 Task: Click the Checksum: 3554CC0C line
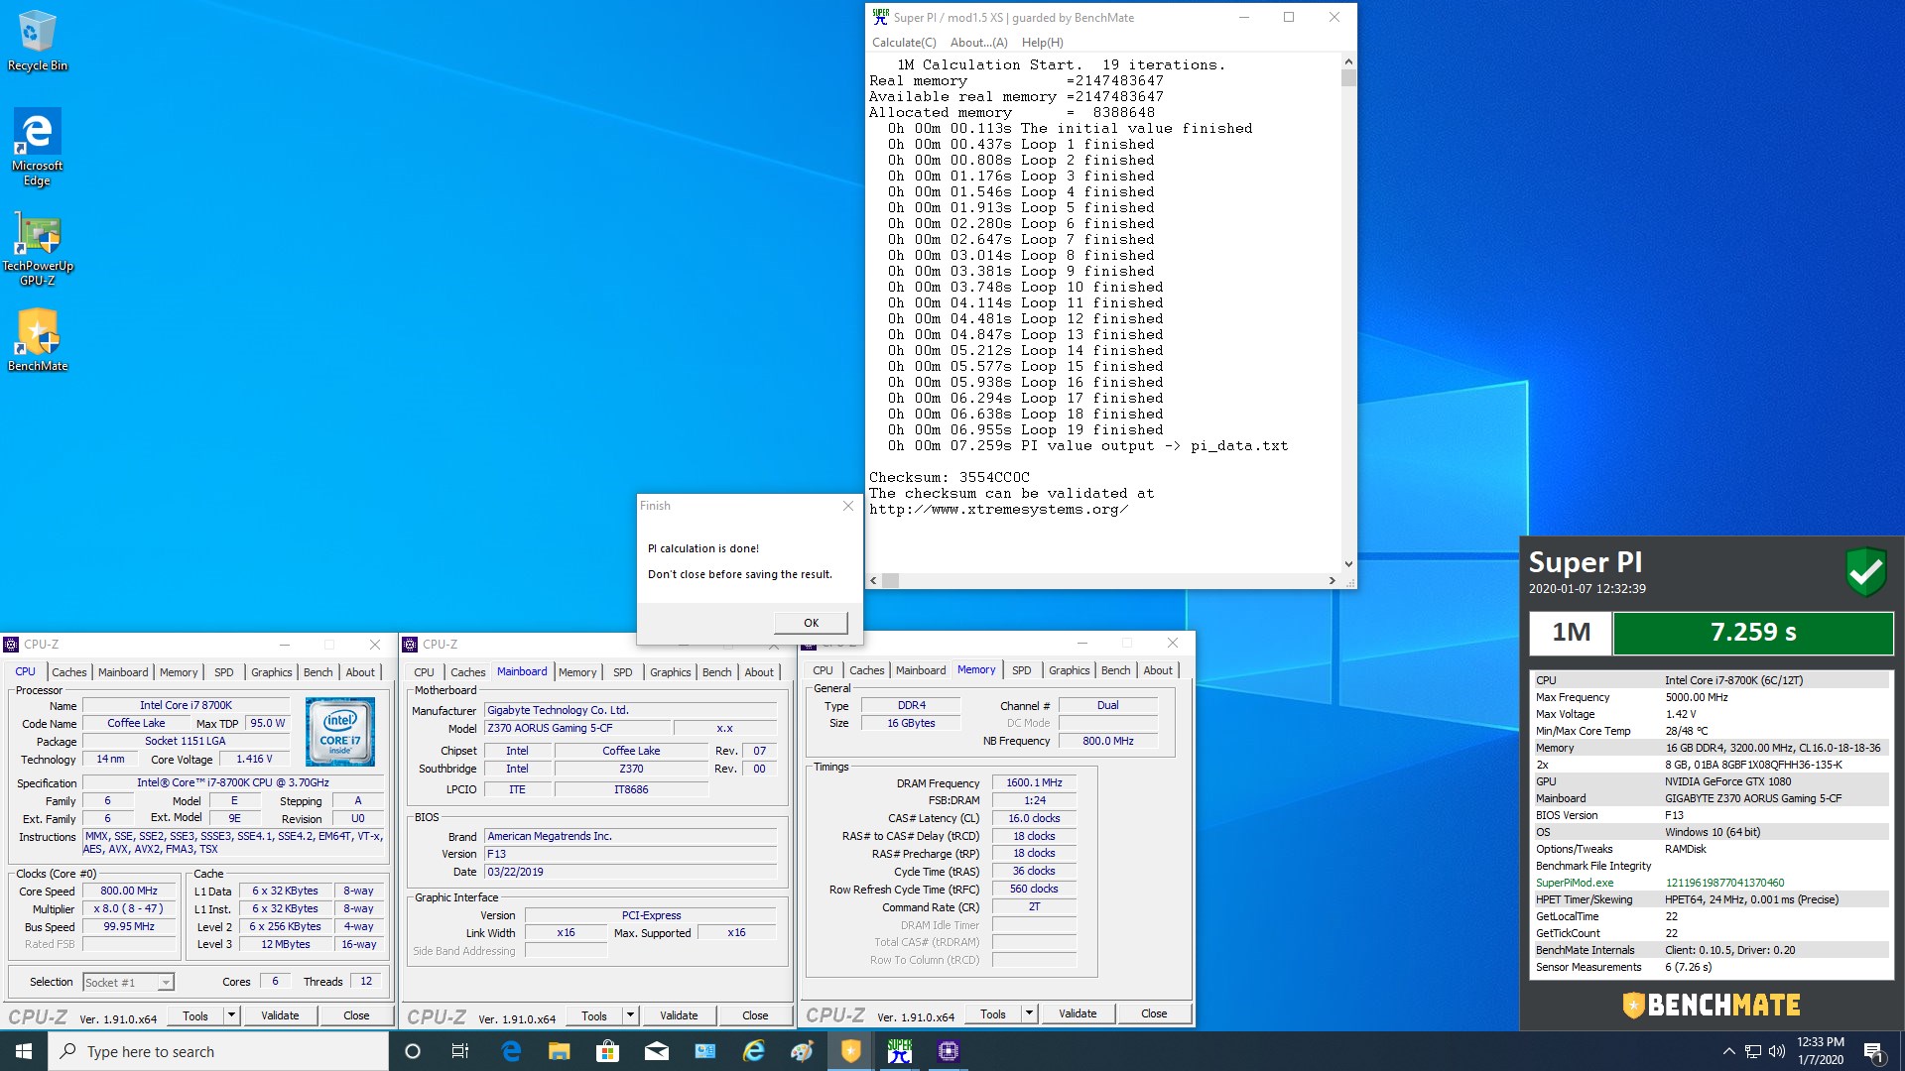coord(950,477)
